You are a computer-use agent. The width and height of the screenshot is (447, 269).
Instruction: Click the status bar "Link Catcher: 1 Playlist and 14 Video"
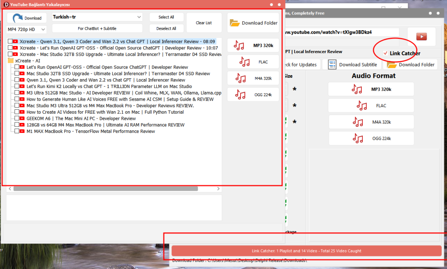(306, 251)
